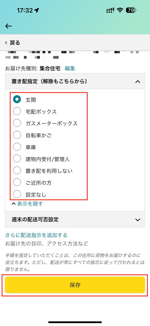150x326 pixels.
Task: Open the 編集 link for address type
Action: coord(70,68)
